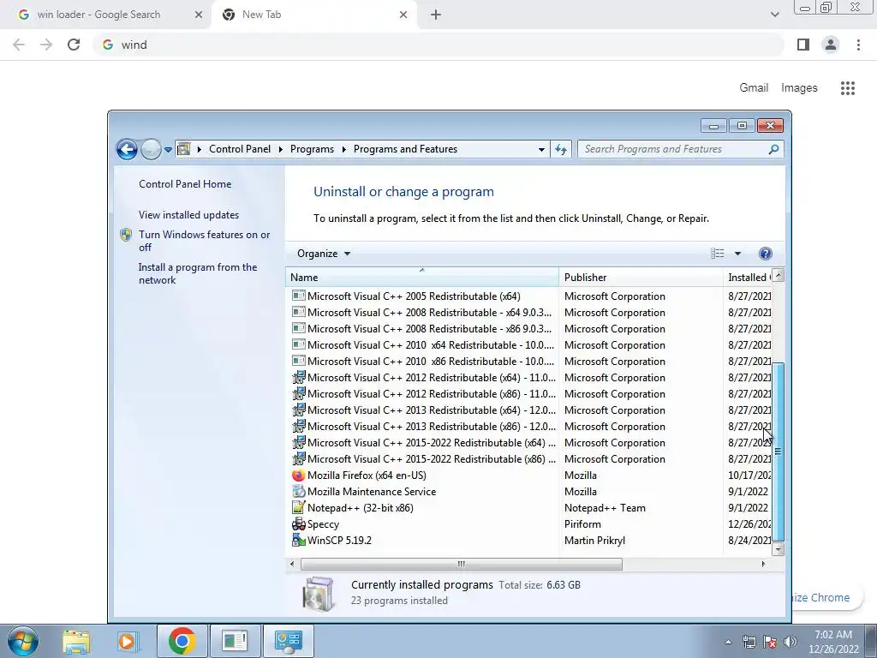The height and width of the screenshot is (658, 877).
Task: Click the Change your view icon
Action: pyautogui.click(x=718, y=254)
